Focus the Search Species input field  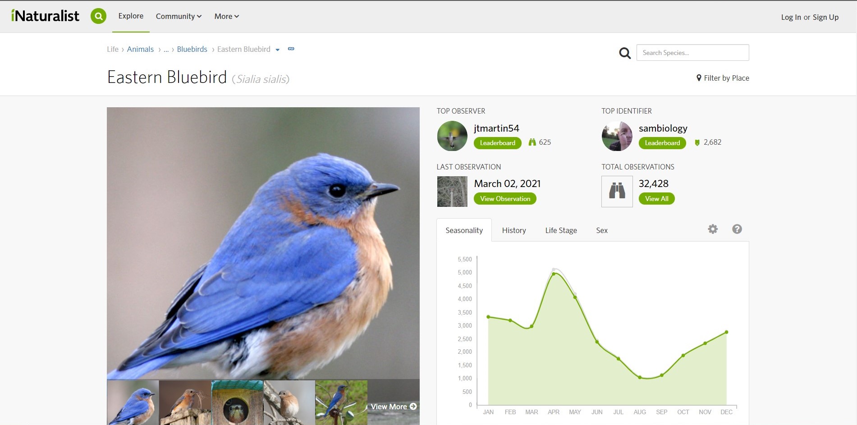[x=692, y=53]
